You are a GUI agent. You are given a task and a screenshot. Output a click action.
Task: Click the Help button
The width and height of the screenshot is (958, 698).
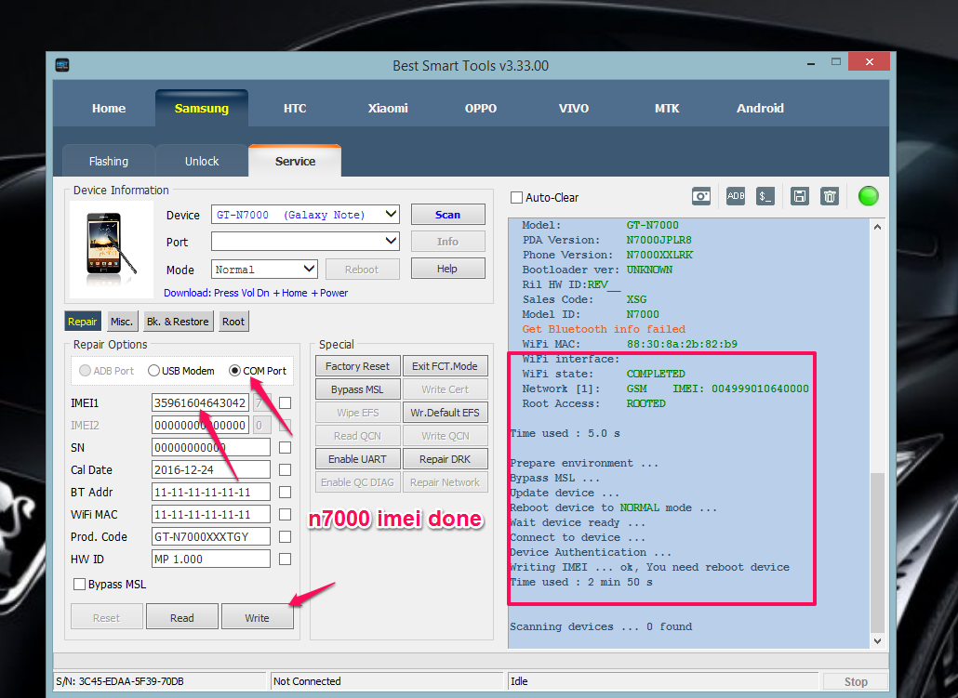coord(447,269)
